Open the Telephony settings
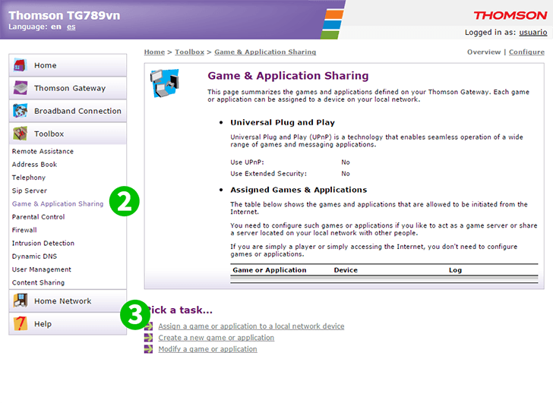The height and width of the screenshot is (403, 553). [x=29, y=178]
